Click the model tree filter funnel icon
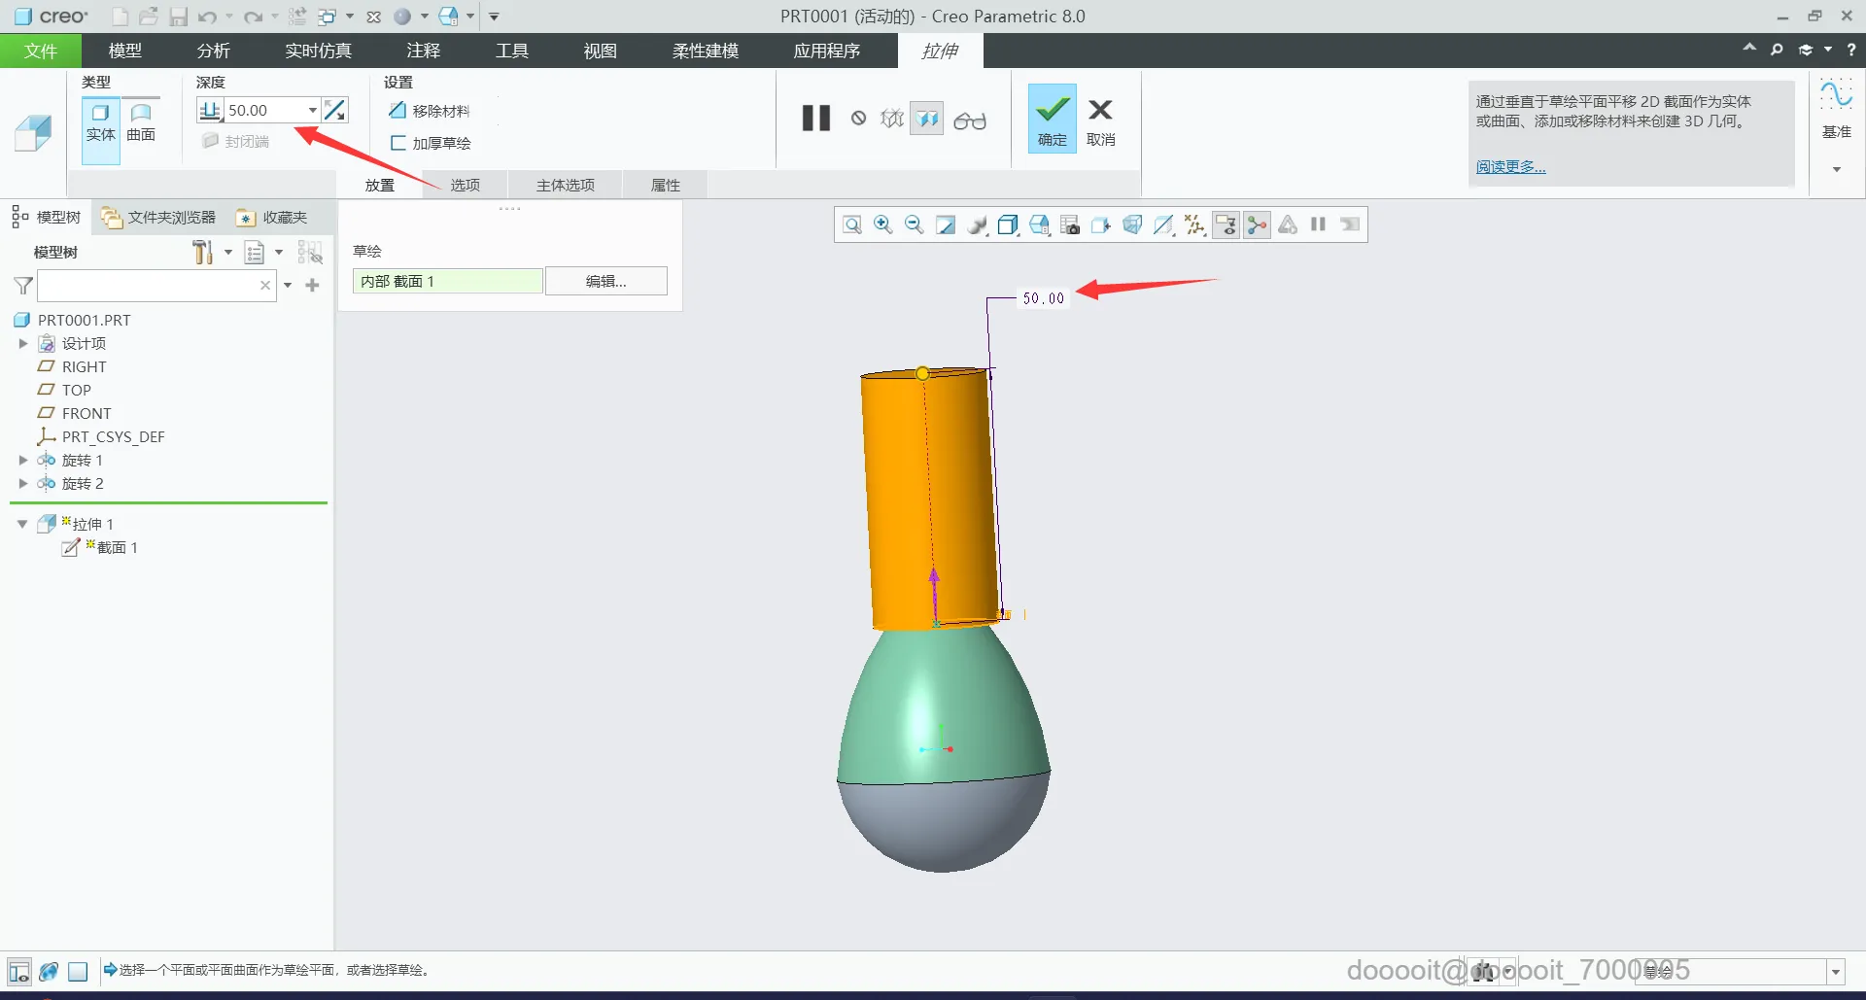Screen dimensions: 1866x1000 pyautogui.click(x=23, y=286)
